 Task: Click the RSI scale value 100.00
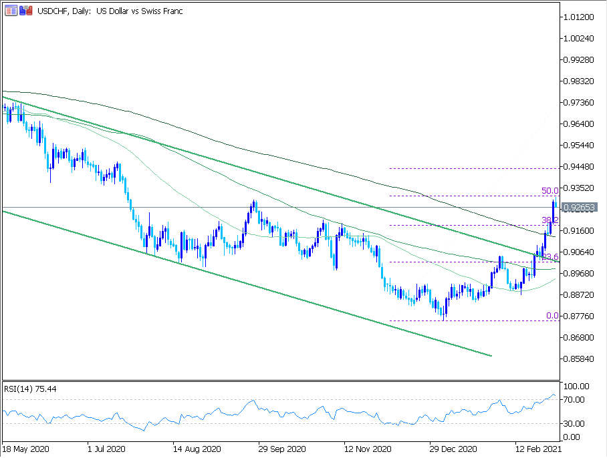tap(576, 386)
